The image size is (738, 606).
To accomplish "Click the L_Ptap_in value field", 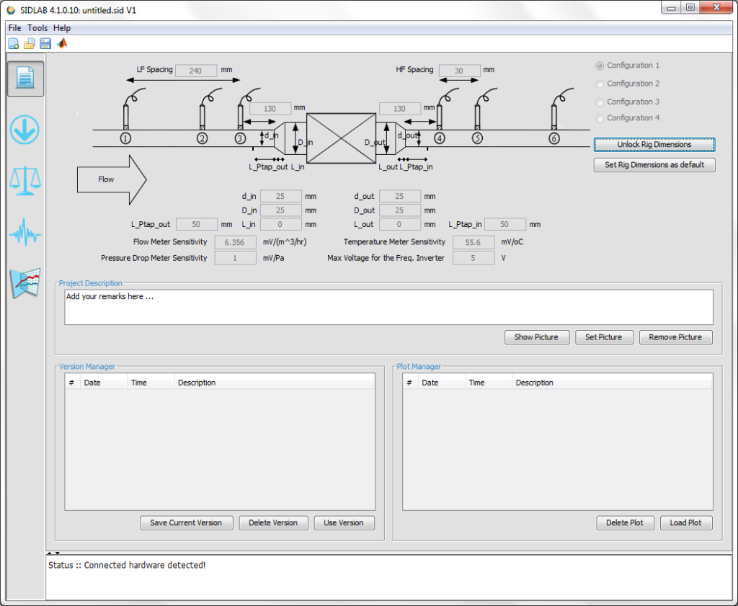I will click(x=505, y=224).
